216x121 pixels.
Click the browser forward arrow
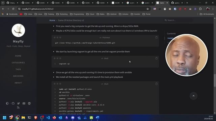point(8,9)
